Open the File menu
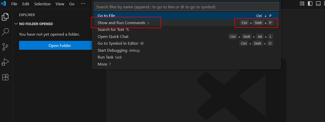 [x=14, y=4]
